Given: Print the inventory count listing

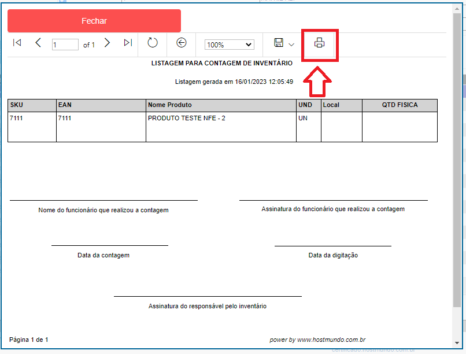Looking at the screenshot, I should 319,43.
